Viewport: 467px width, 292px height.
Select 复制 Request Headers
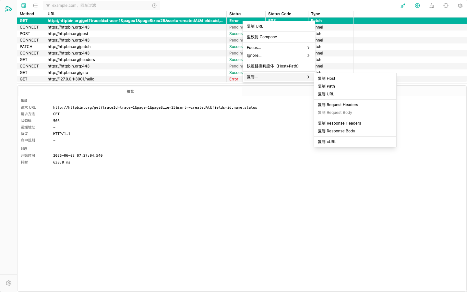[x=355, y=105]
